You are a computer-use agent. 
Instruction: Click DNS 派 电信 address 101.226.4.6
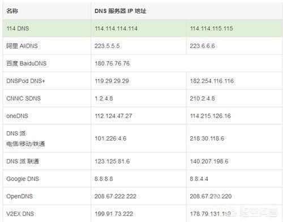110,138
